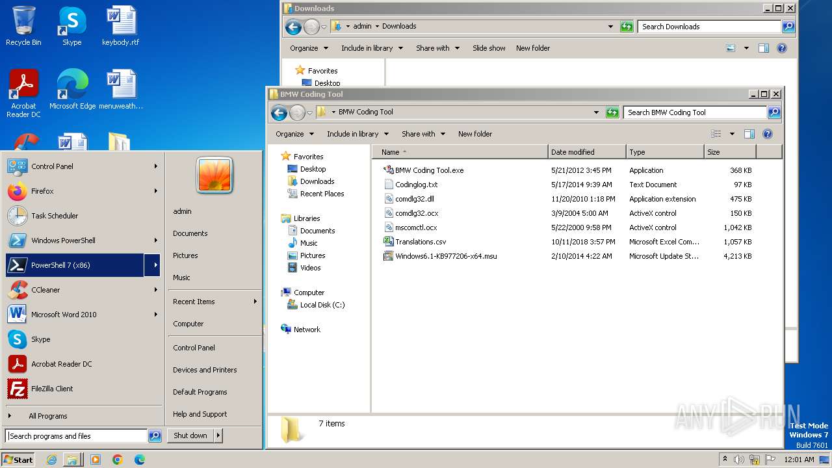Open Default Programs from Start menu
This screenshot has height=468, width=832.
[200, 392]
